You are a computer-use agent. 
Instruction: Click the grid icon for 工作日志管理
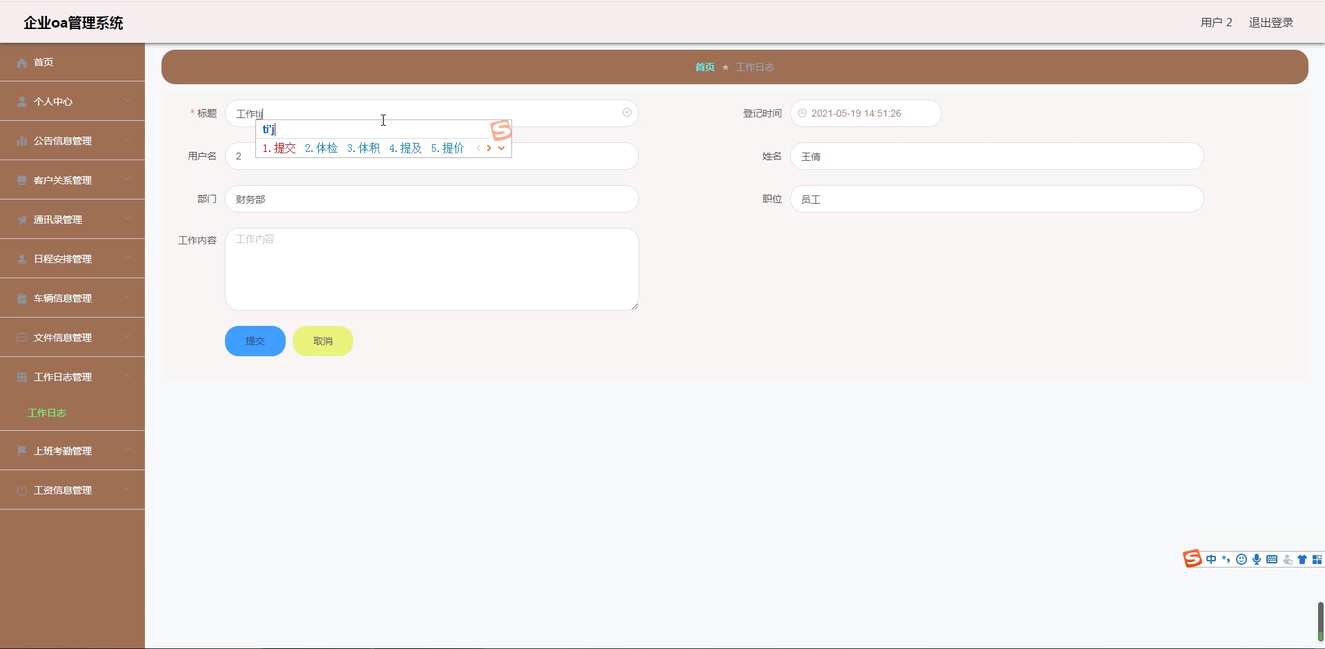point(22,378)
